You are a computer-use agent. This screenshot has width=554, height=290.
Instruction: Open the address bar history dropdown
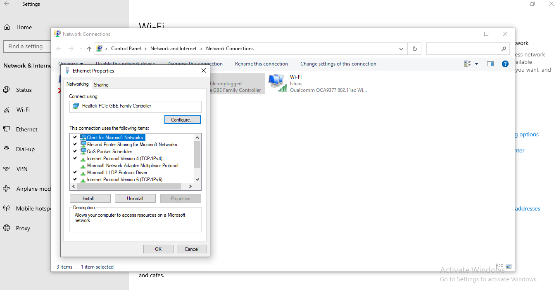tap(401, 49)
